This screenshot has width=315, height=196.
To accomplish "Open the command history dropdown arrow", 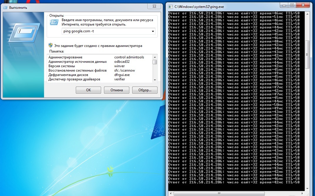I will [x=153, y=31].
